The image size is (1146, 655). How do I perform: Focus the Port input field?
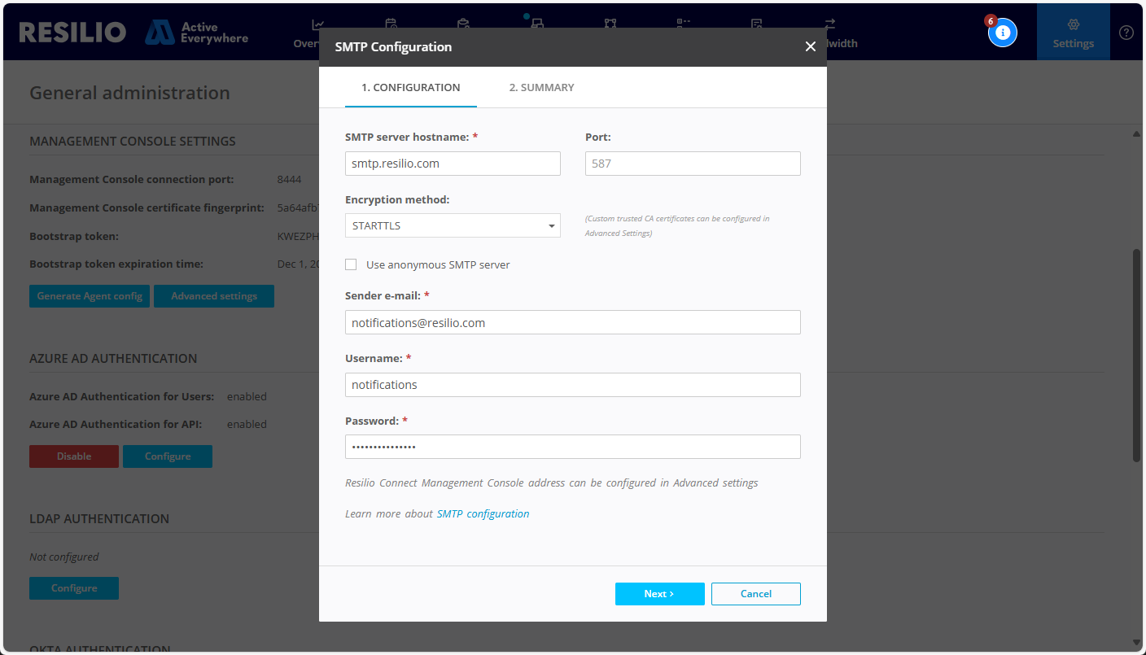[693, 164]
